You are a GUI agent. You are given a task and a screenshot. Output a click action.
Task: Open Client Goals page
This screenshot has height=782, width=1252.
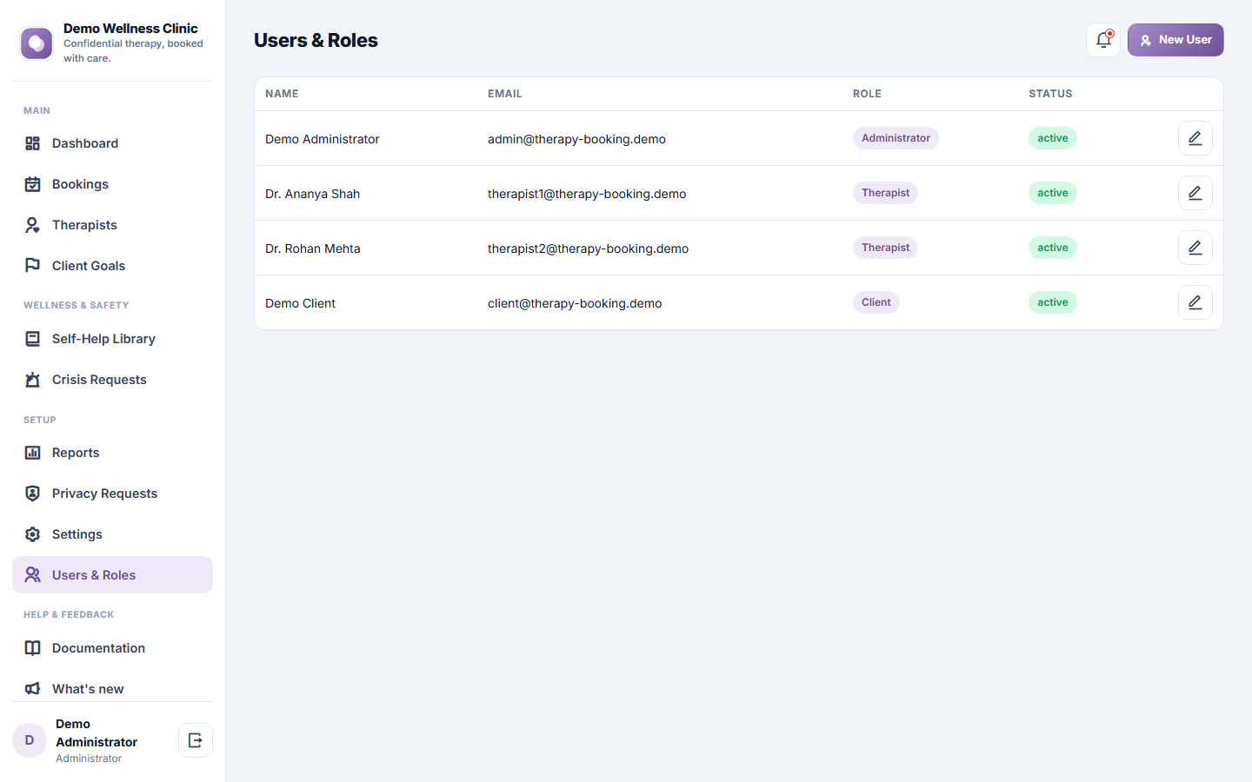tap(112, 266)
